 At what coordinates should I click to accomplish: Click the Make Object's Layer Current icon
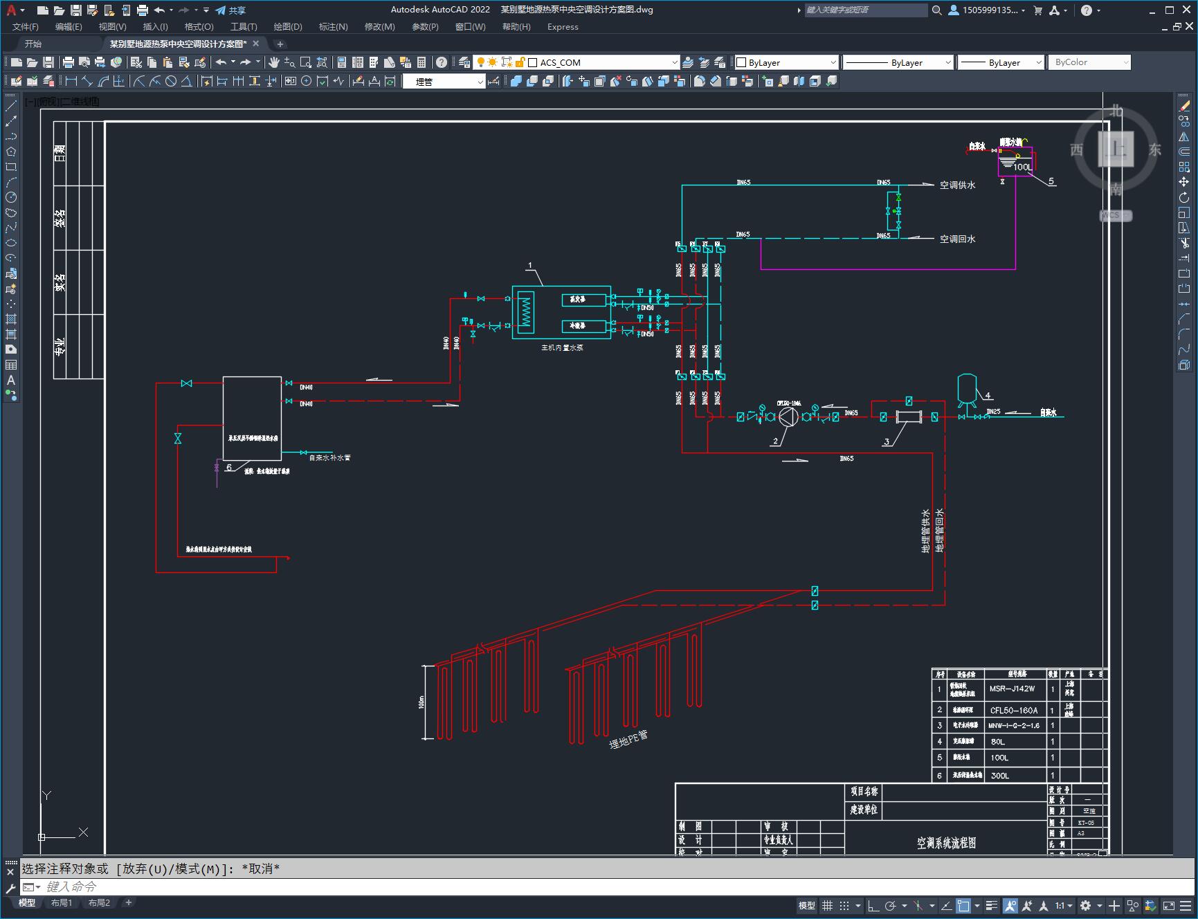pyautogui.click(x=688, y=62)
